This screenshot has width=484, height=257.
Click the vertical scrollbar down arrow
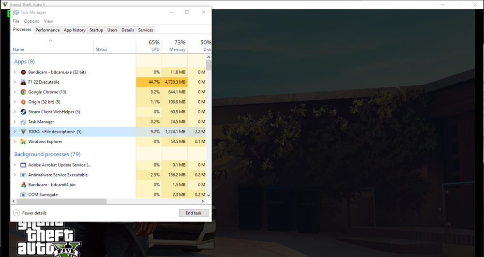coord(209,195)
